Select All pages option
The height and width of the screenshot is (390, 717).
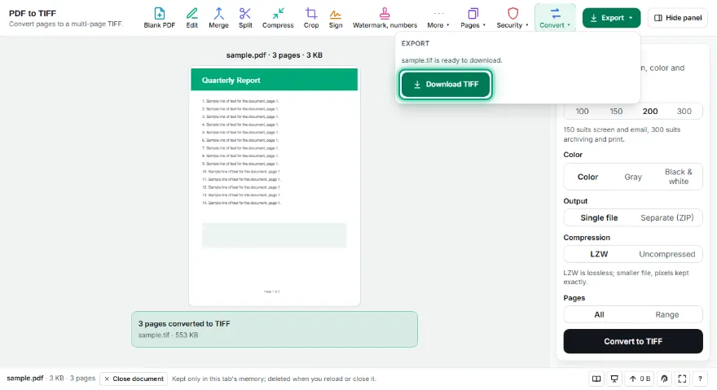coord(599,314)
